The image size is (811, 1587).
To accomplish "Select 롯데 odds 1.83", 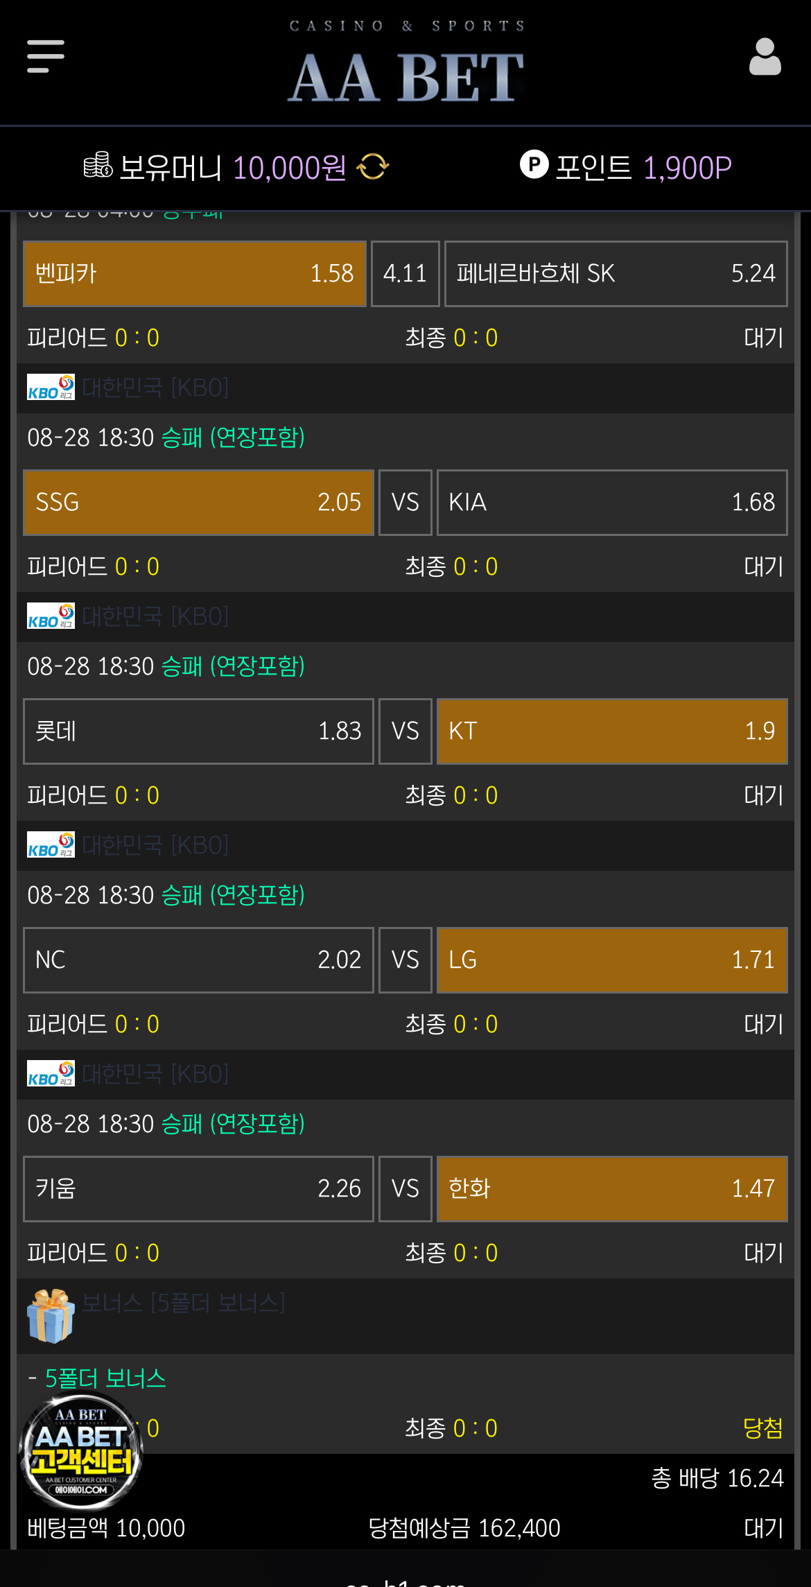I will [198, 731].
